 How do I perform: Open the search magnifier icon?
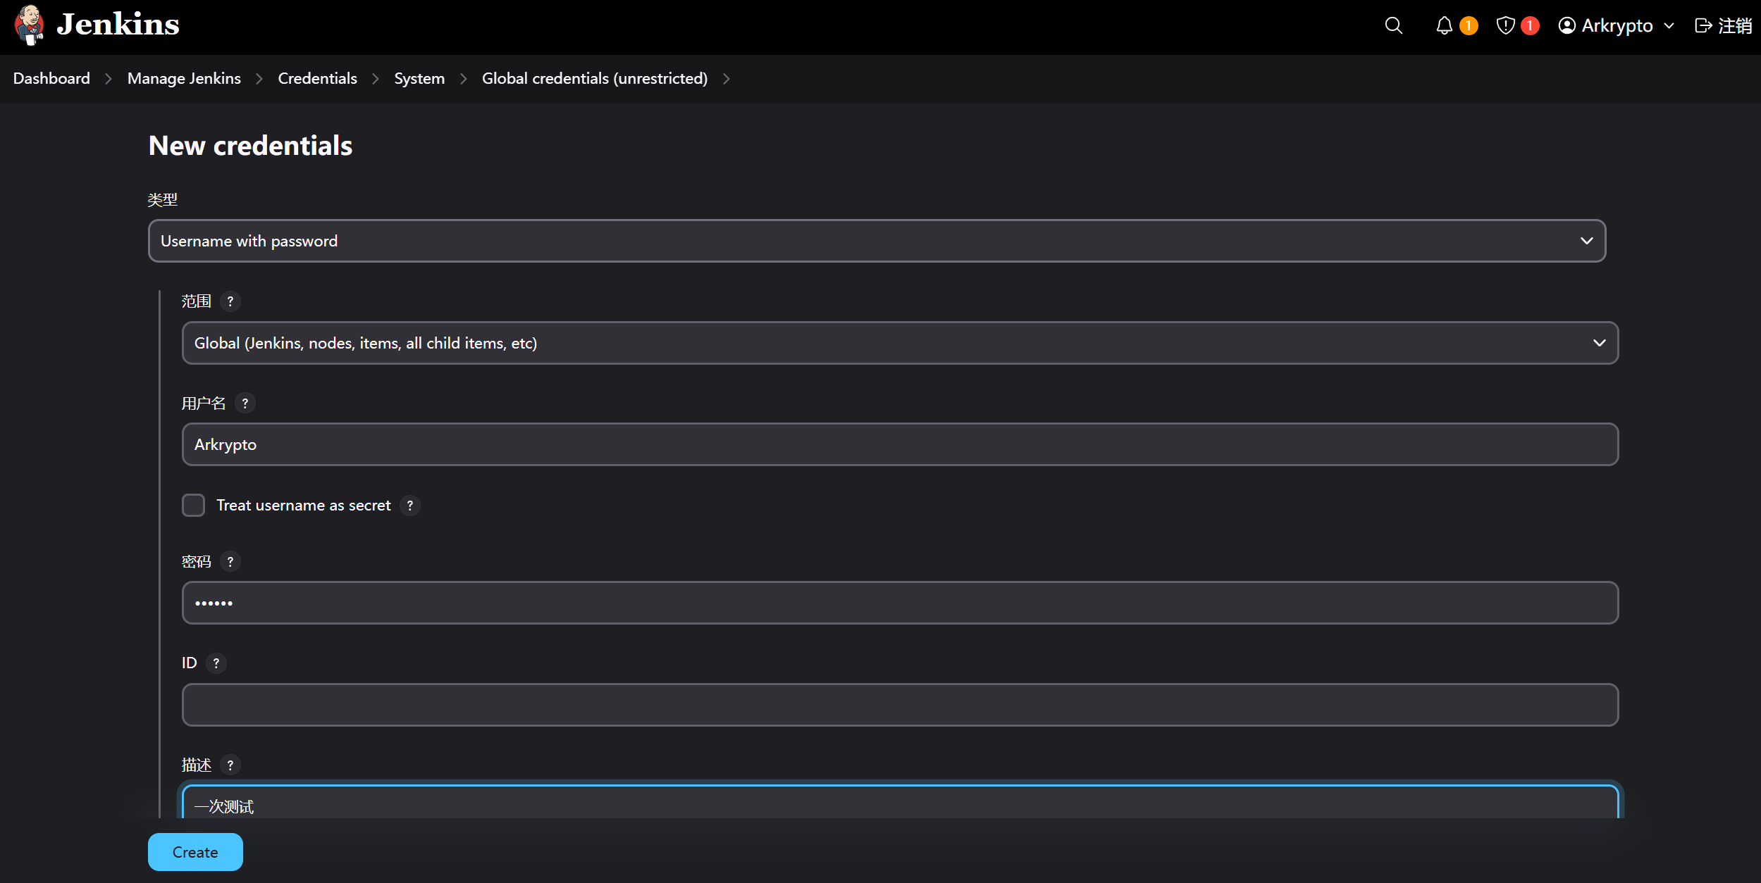(x=1393, y=26)
